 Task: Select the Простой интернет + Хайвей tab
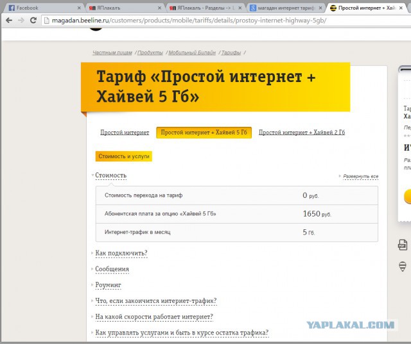[x=366, y=8]
